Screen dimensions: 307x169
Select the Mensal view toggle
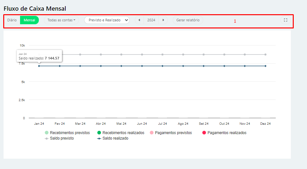tap(29, 20)
